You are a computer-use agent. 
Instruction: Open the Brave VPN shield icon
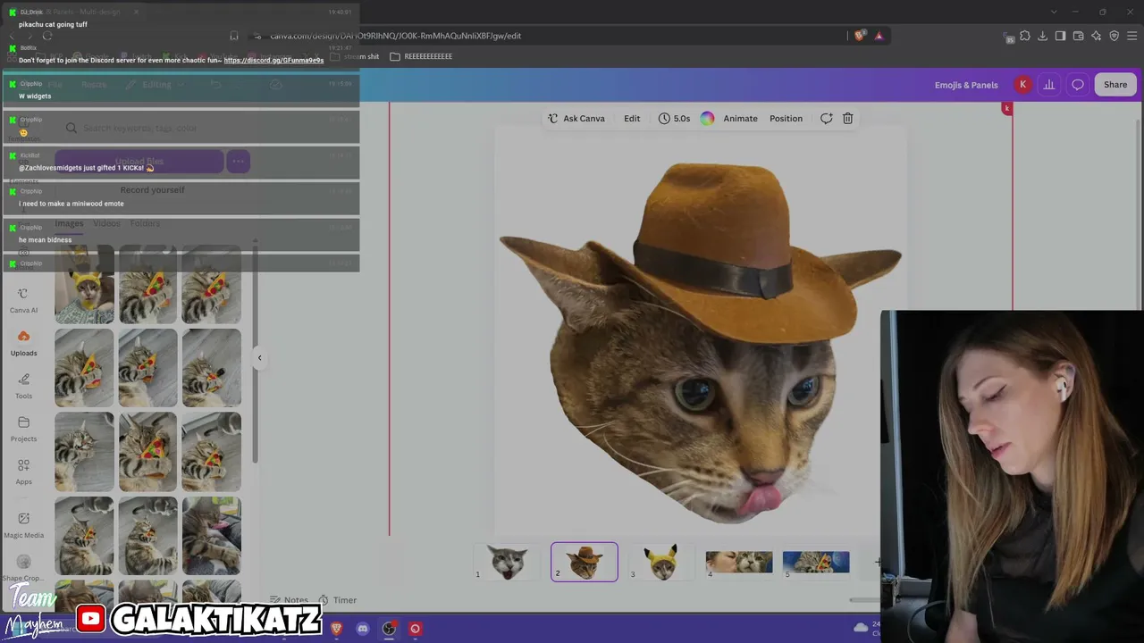pos(1115,36)
